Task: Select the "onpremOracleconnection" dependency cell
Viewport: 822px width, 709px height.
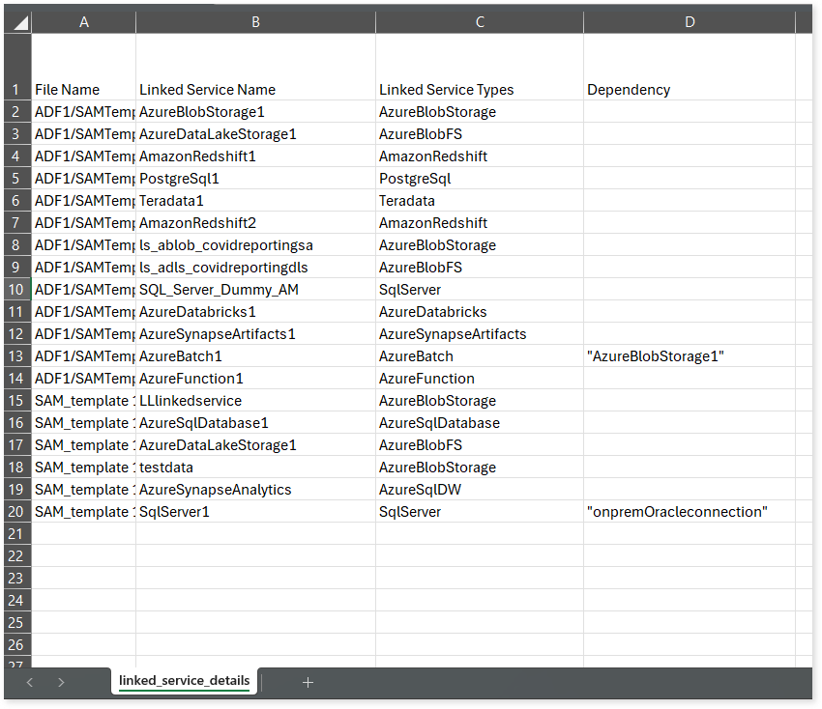Action: [690, 512]
